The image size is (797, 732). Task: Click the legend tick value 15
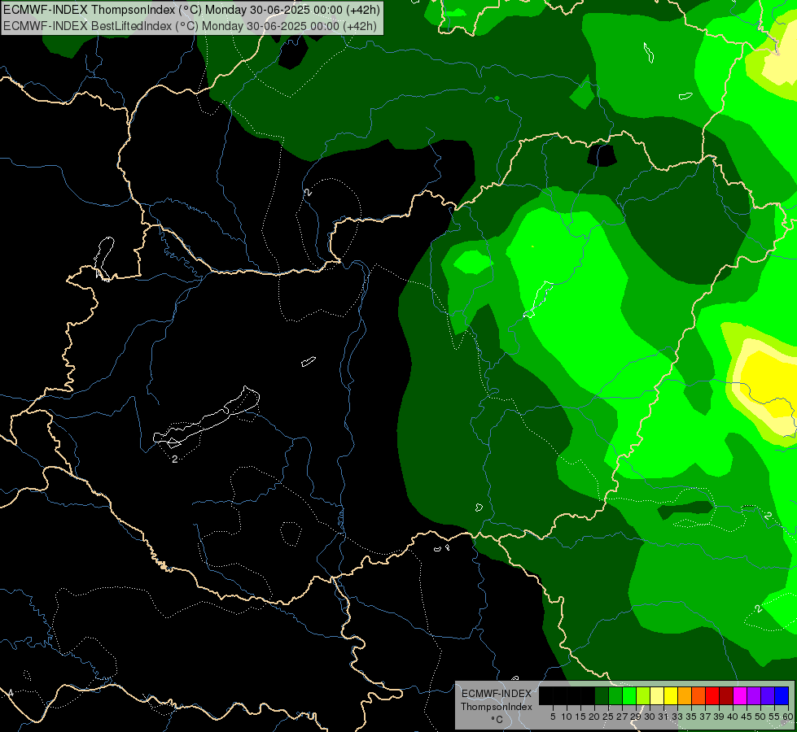coord(580,717)
